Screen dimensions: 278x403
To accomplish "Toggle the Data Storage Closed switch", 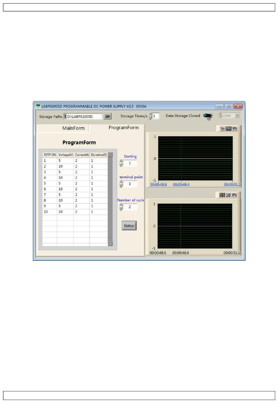I will pos(208,116).
